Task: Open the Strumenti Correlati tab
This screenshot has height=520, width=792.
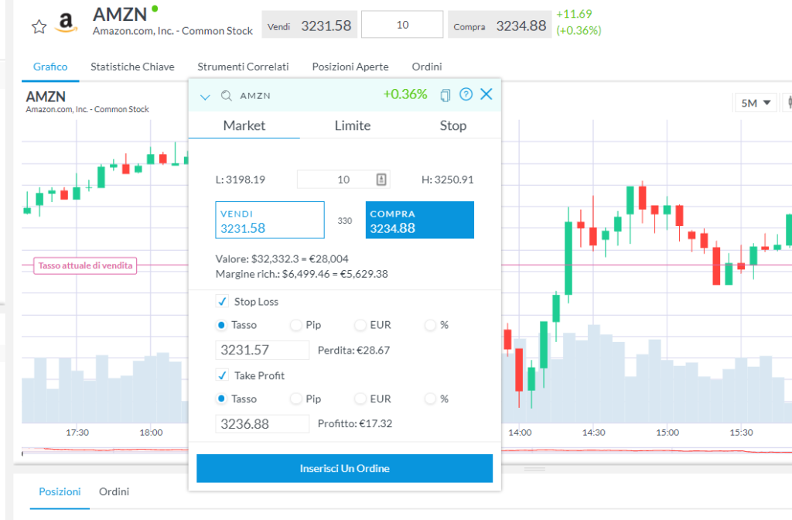Action: (x=243, y=67)
